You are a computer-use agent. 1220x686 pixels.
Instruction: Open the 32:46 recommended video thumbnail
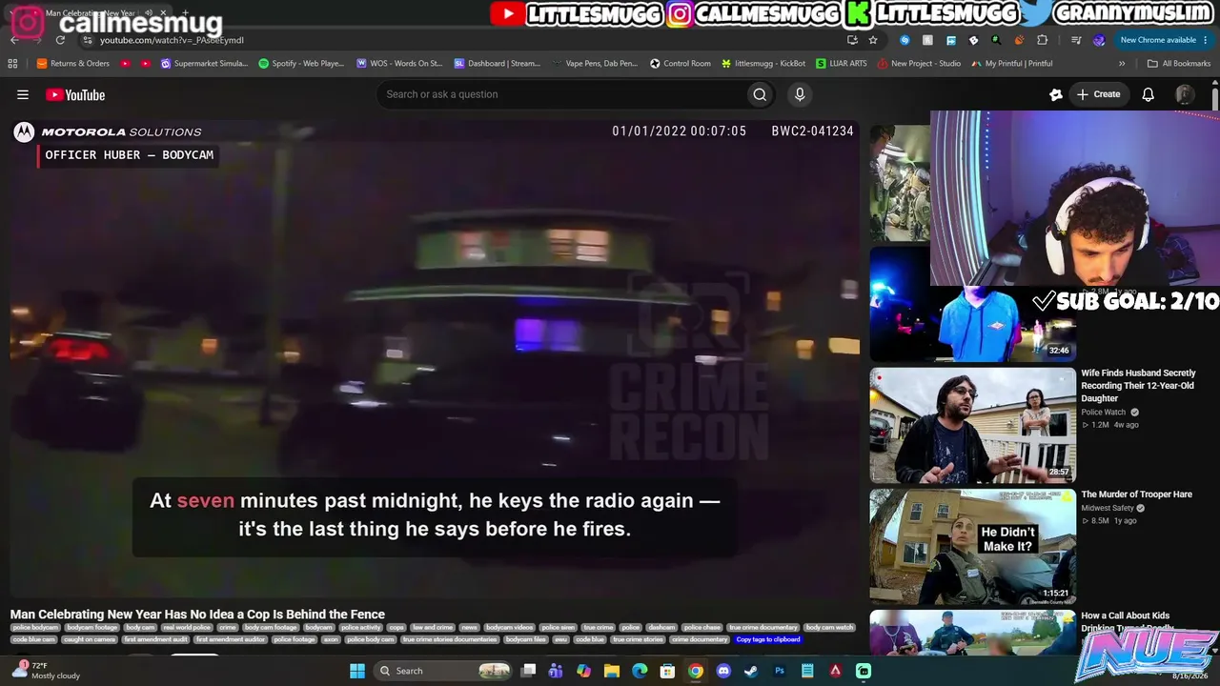972,304
